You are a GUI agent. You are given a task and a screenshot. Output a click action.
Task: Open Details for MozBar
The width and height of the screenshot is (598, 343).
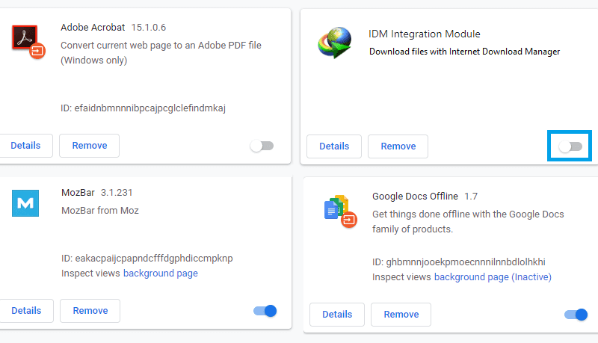26,311
